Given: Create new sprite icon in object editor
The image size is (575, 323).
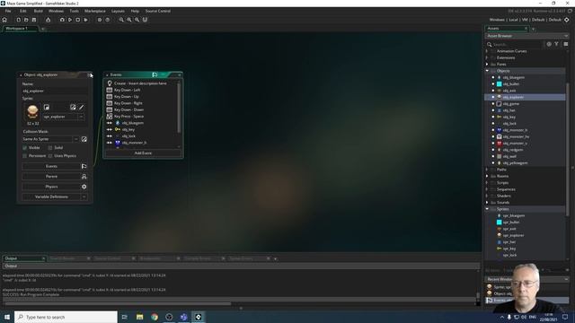Looking at the screenshot, I should (47, 107).
